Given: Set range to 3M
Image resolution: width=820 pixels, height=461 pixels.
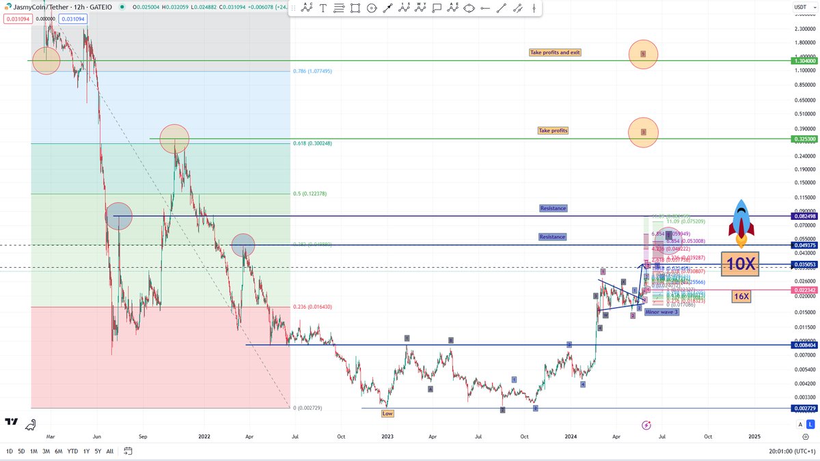Looking at the screenshot, I should click(x=46, y=451).
